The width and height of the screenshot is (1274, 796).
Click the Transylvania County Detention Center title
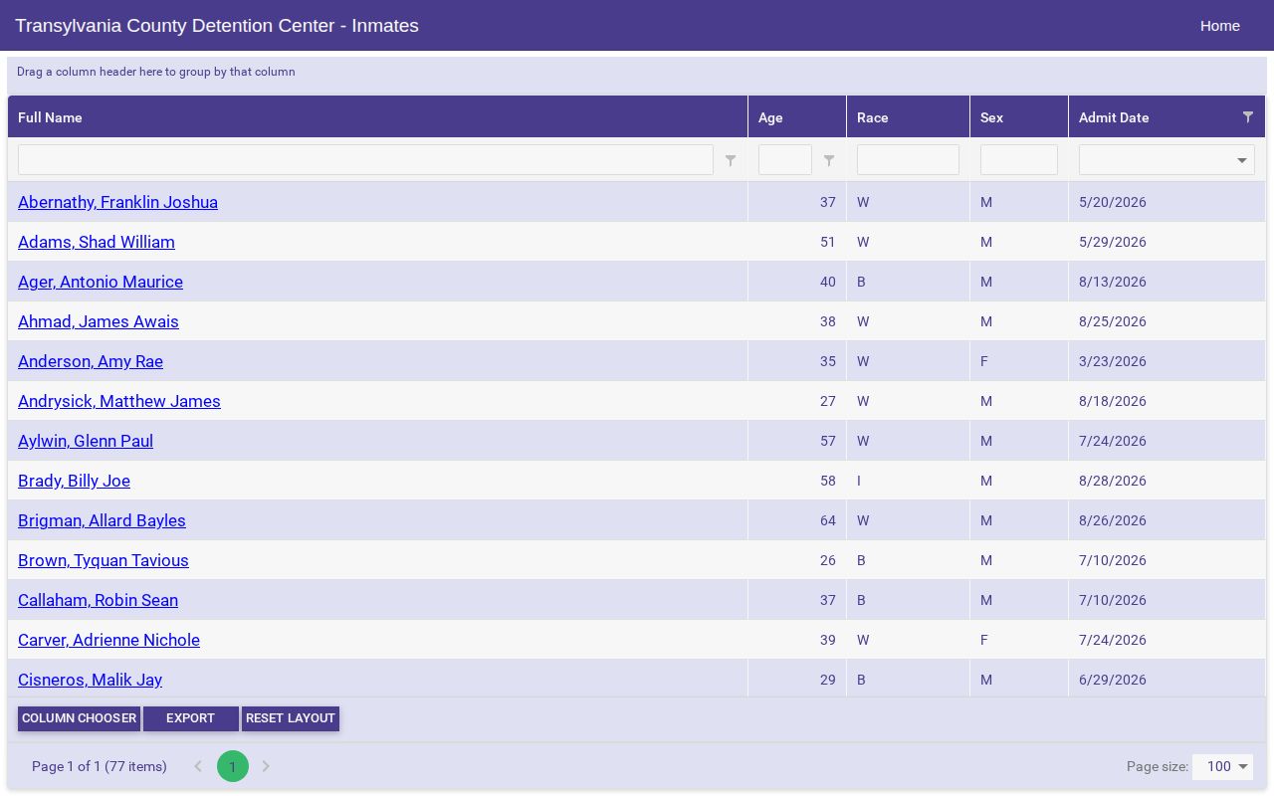click(x=217, y=26)
